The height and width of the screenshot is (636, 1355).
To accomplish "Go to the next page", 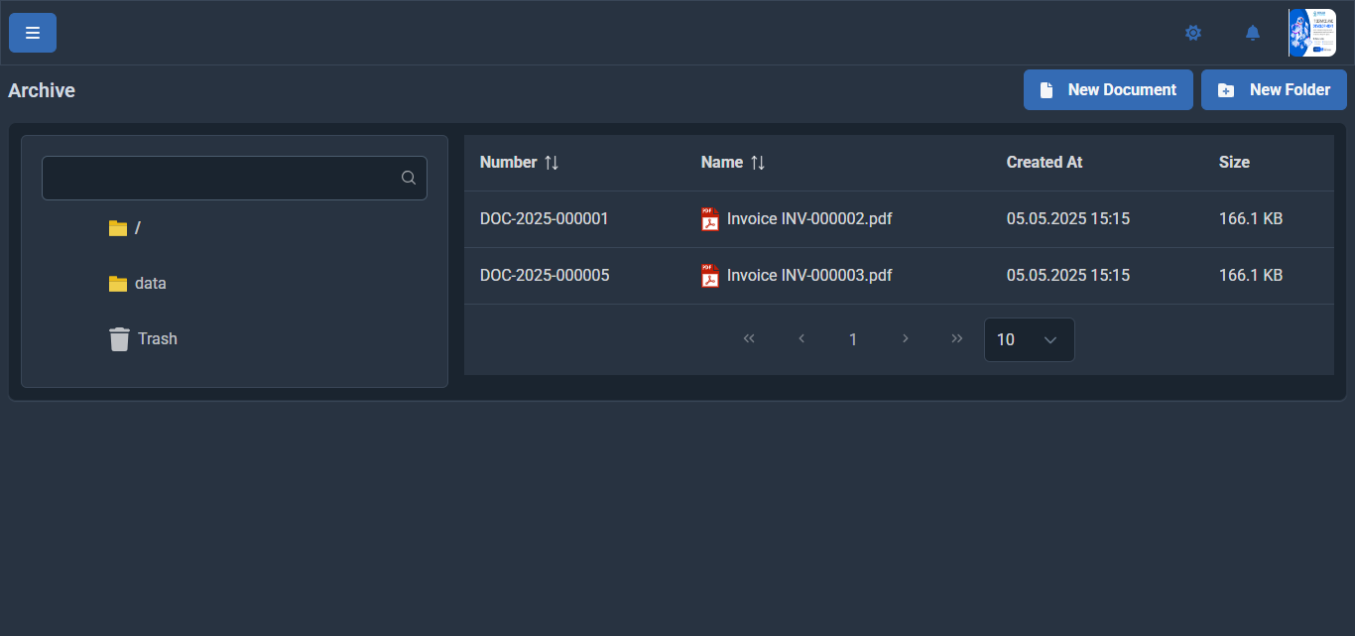I will coord(905,339).
